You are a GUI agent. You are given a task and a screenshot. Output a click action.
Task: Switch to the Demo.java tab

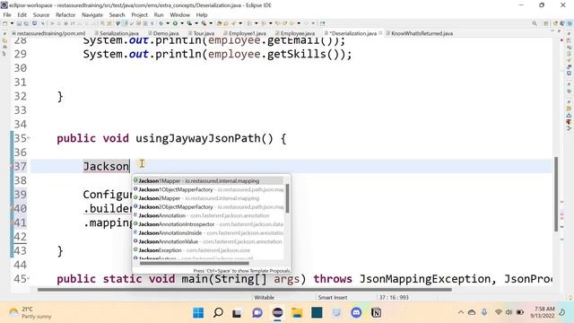pos(163,33)
